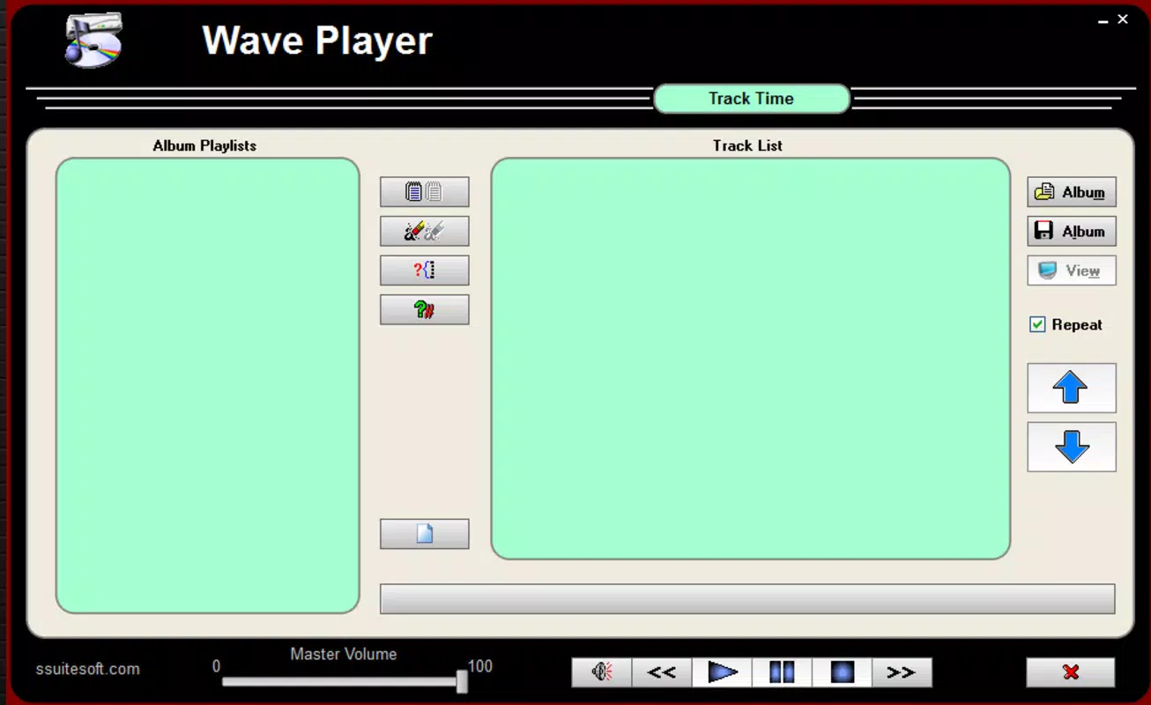
Task: Click the Master Volume slider track middle
Action: 343,681
